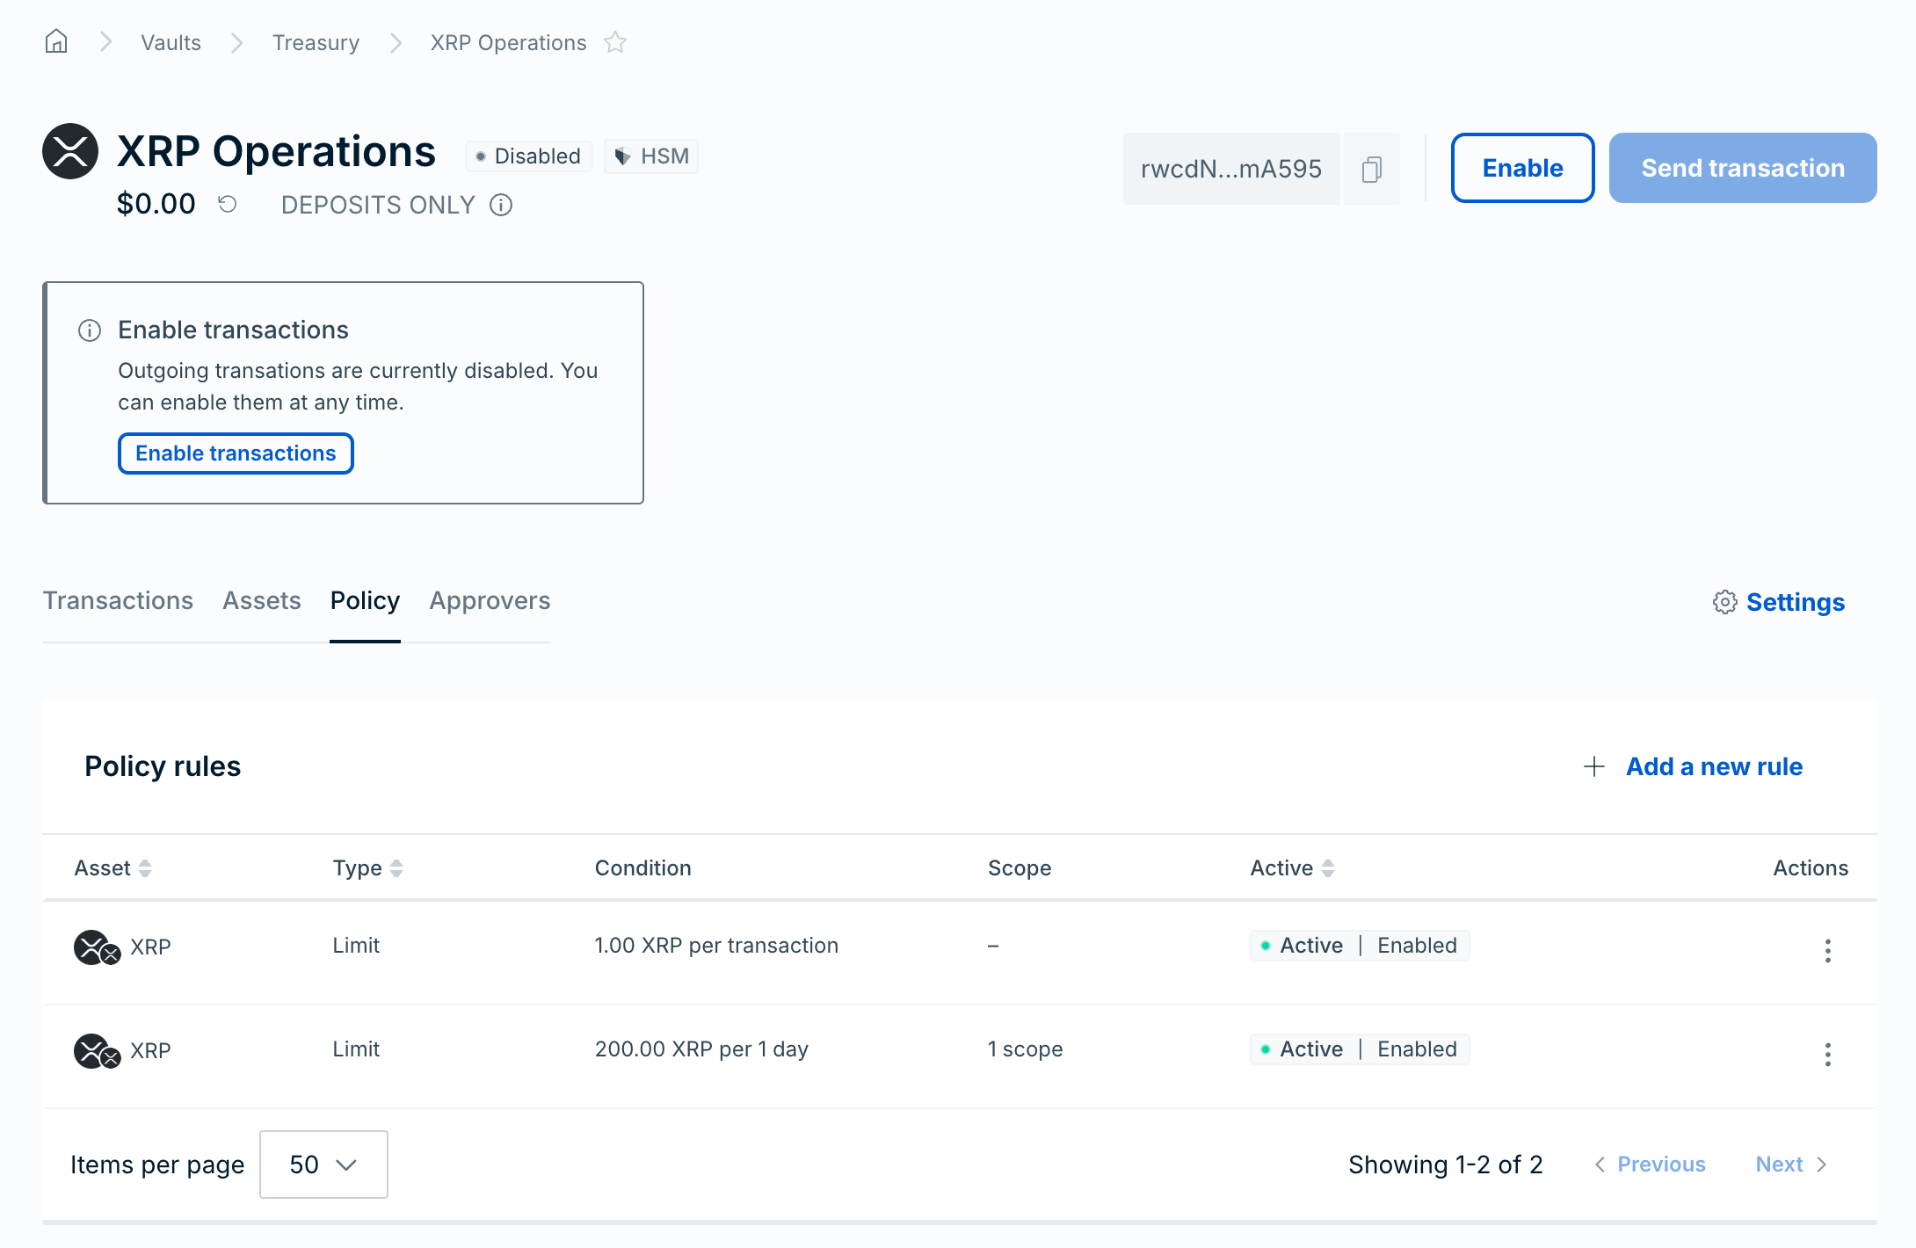Refresh the $0.00 balance

tap(228, 204)
